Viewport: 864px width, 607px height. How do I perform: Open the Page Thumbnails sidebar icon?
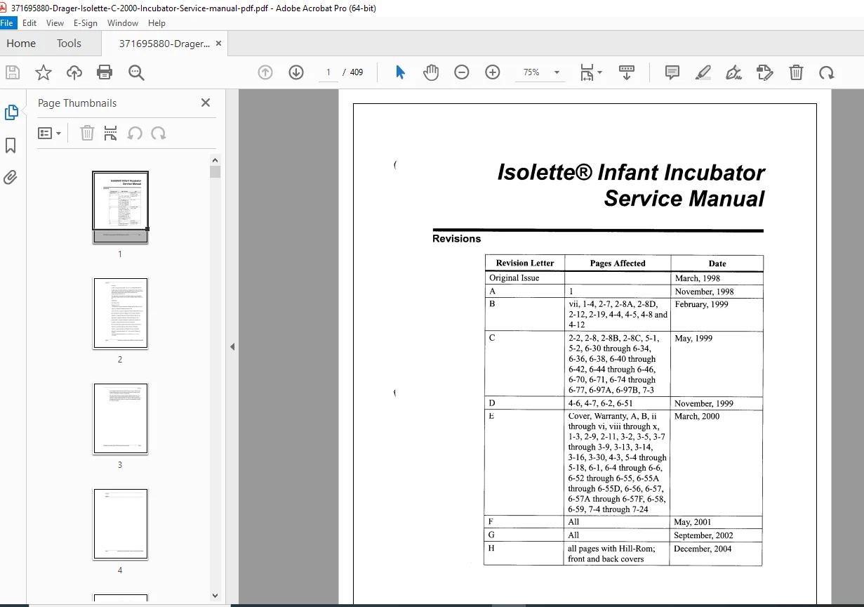click(11, 112)
